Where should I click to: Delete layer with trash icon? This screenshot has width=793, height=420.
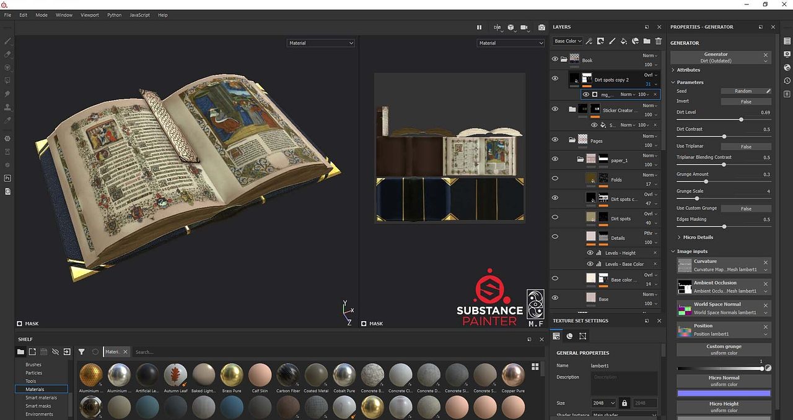point(659,41)
